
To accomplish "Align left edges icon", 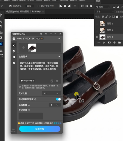I will (x=61, y=6).
